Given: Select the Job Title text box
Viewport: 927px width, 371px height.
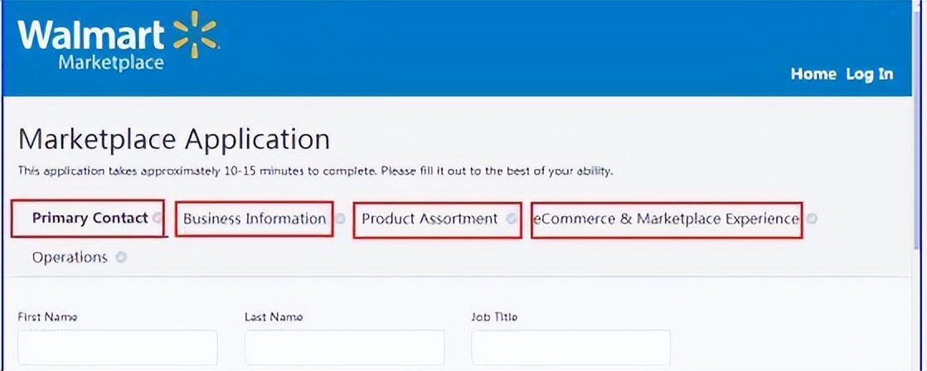Looking at the screenshot, I should 570,347.
